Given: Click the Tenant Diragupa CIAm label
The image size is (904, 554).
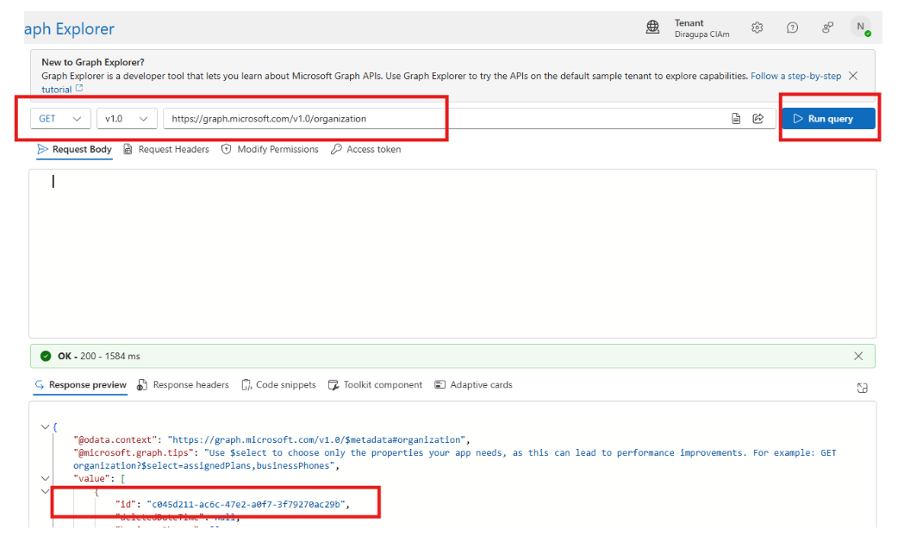Looking at the screenshot, I should [701, 28].
